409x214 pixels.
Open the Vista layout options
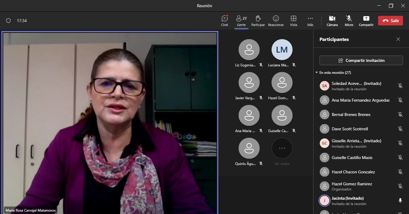tap(293, 20)
